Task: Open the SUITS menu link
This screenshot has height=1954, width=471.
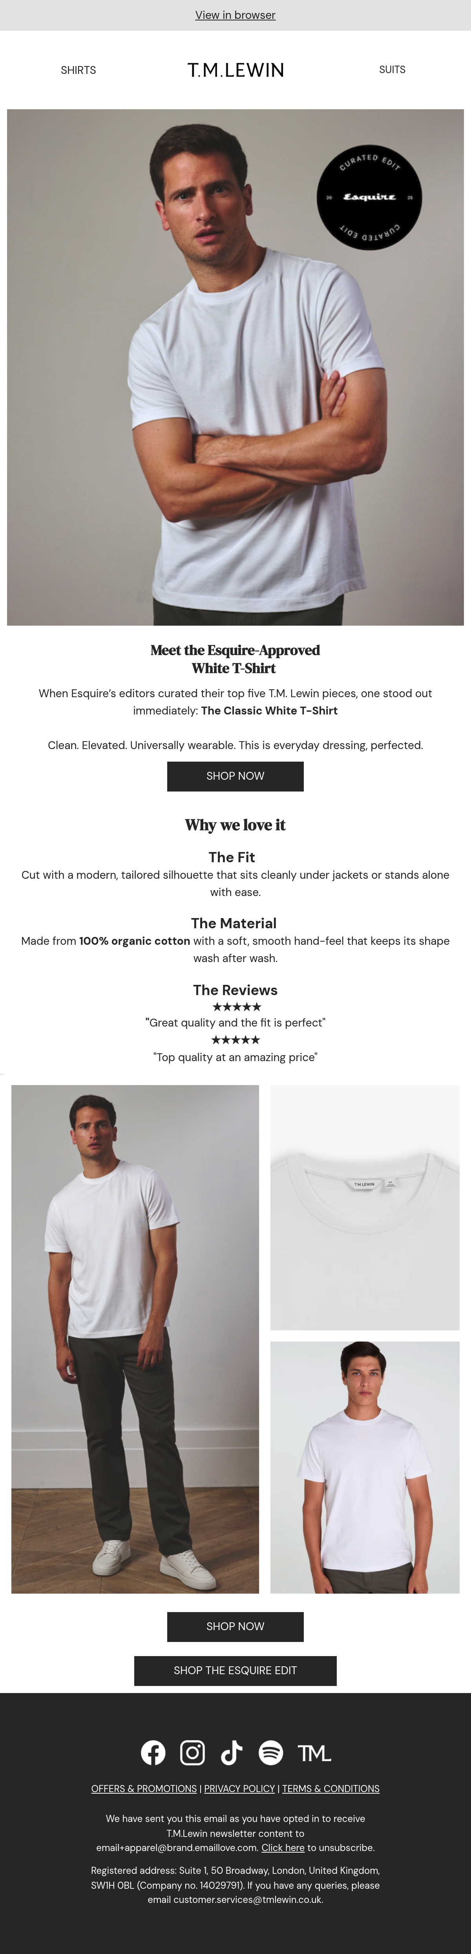Action: point(392,69)
